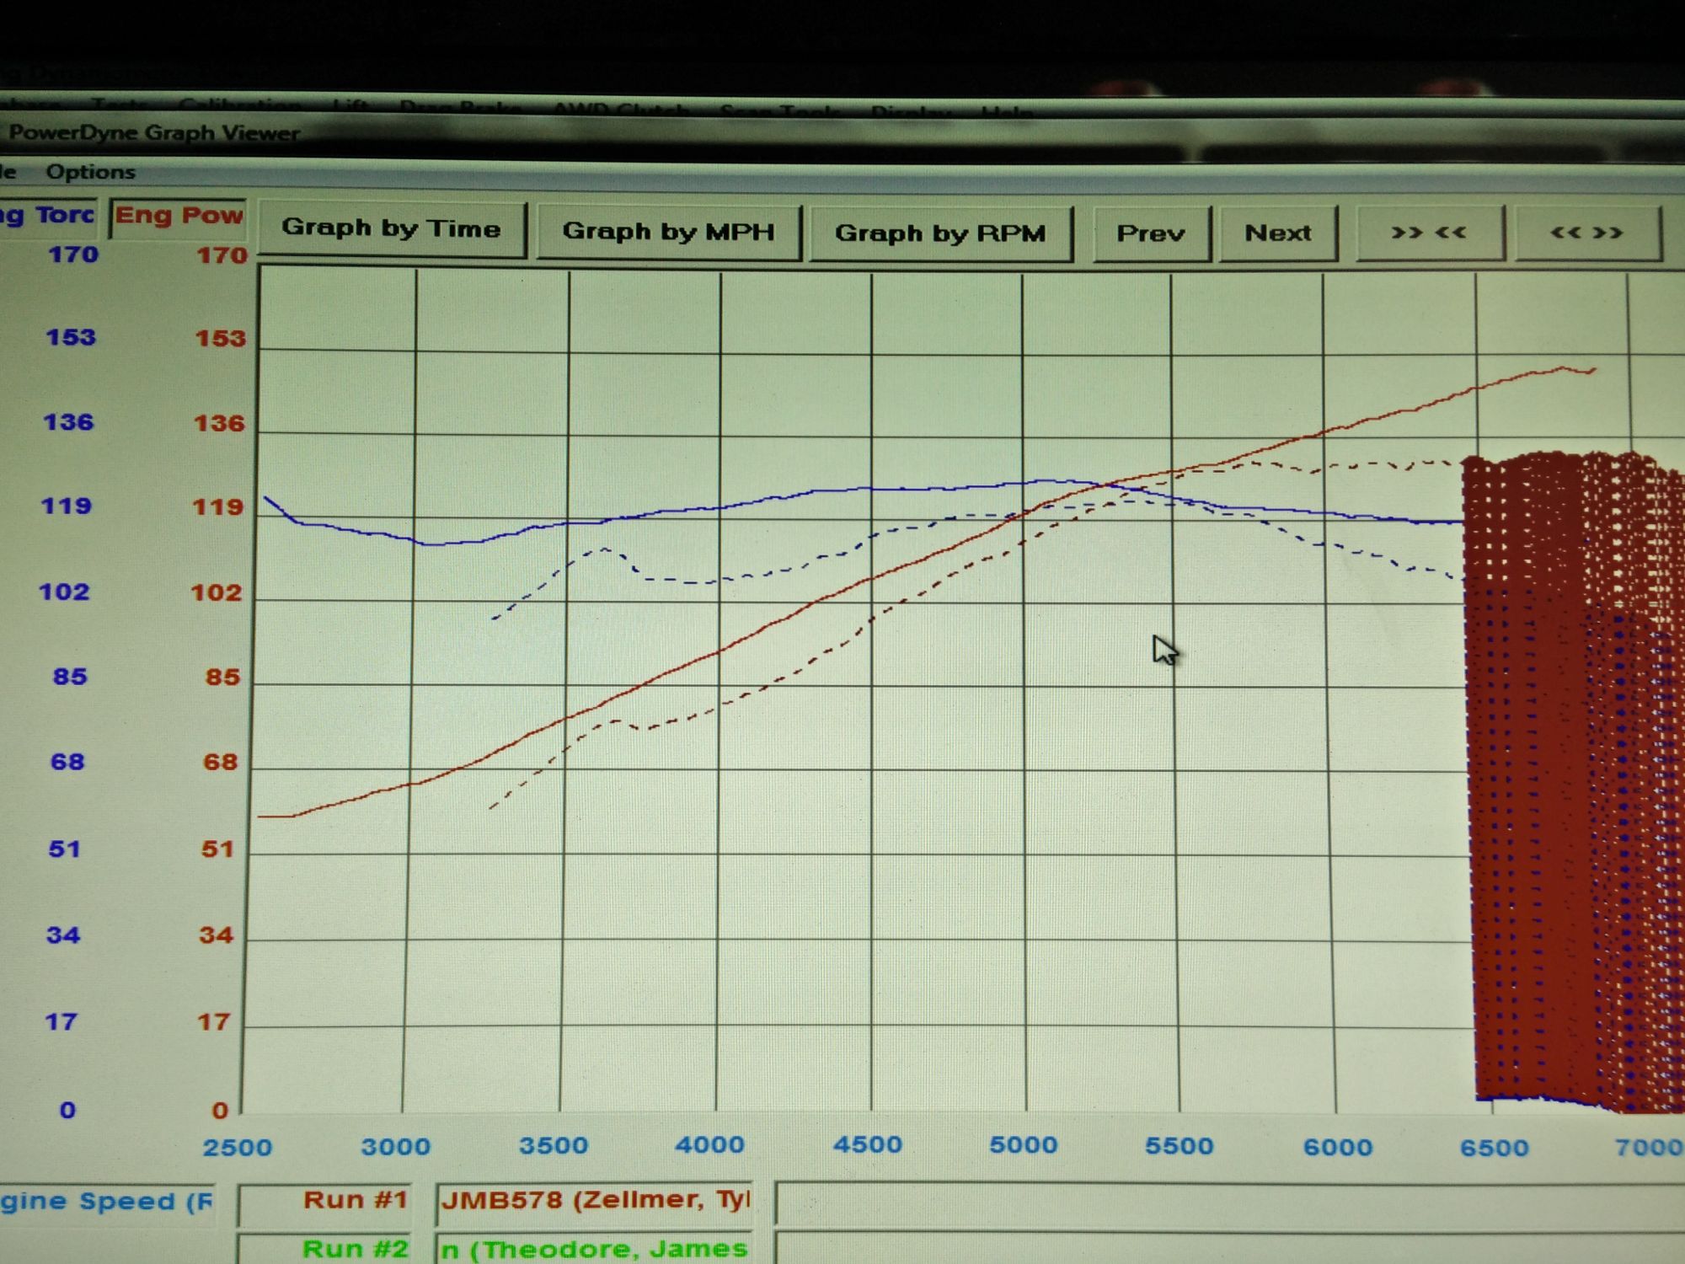Open the partially visible File menu
The height and width of the screenshot is (1264, 1685).
(8, 172)
